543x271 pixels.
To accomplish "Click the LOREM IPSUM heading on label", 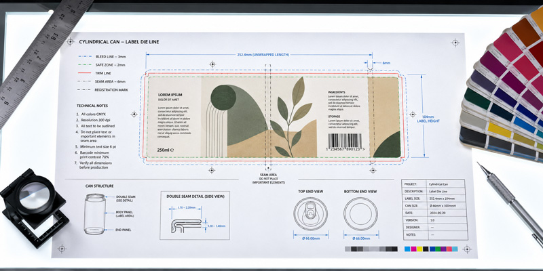I will pos(170,95).
